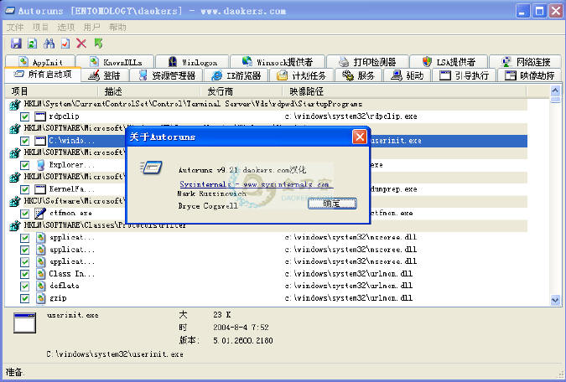Uncheck the C:\windo... userinit entry checkbox

point(24,141)
